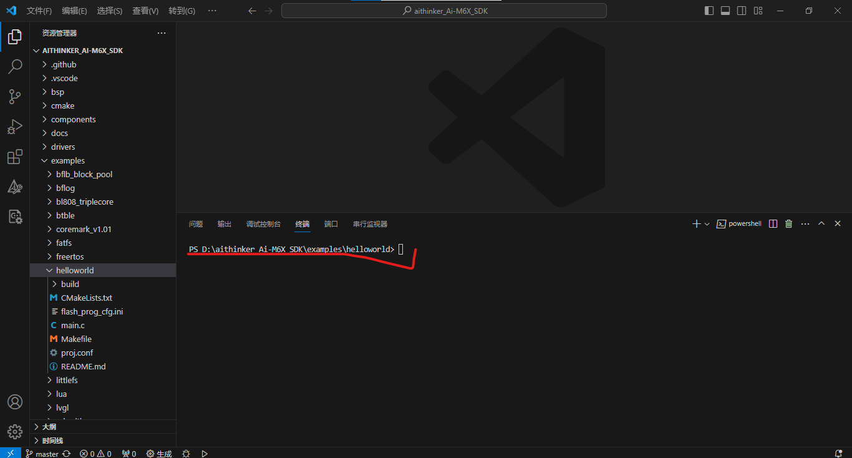Switch to the 输出 panel tab
Viewport: 852px width, 458px height.
[x=225, y=224]
